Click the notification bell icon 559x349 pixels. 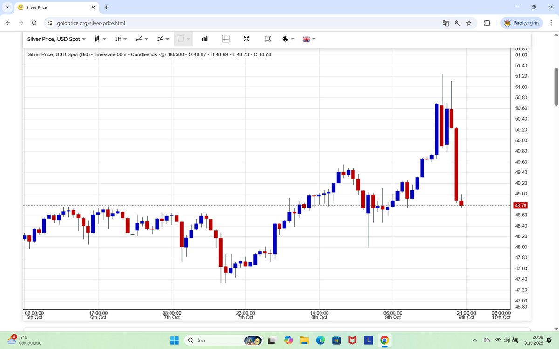[x=549, y=340]
